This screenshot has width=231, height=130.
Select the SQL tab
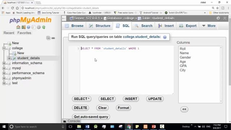122,26
